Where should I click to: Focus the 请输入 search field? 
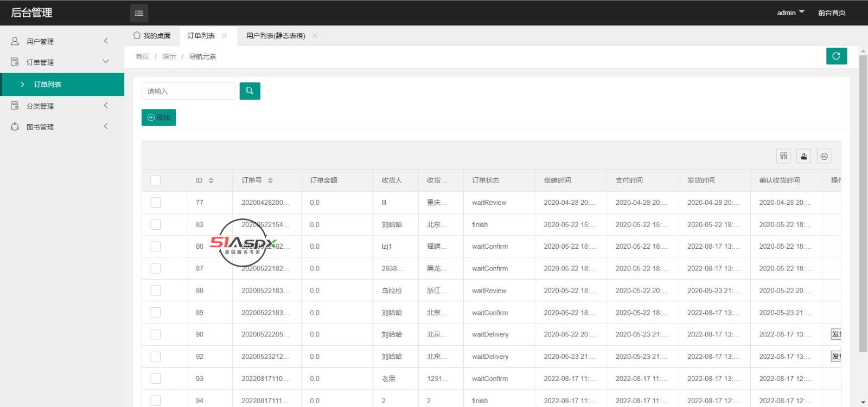[188, 91]
